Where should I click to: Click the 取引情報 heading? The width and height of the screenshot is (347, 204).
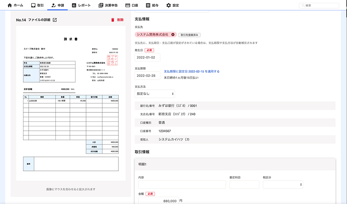tap(142, 152)
